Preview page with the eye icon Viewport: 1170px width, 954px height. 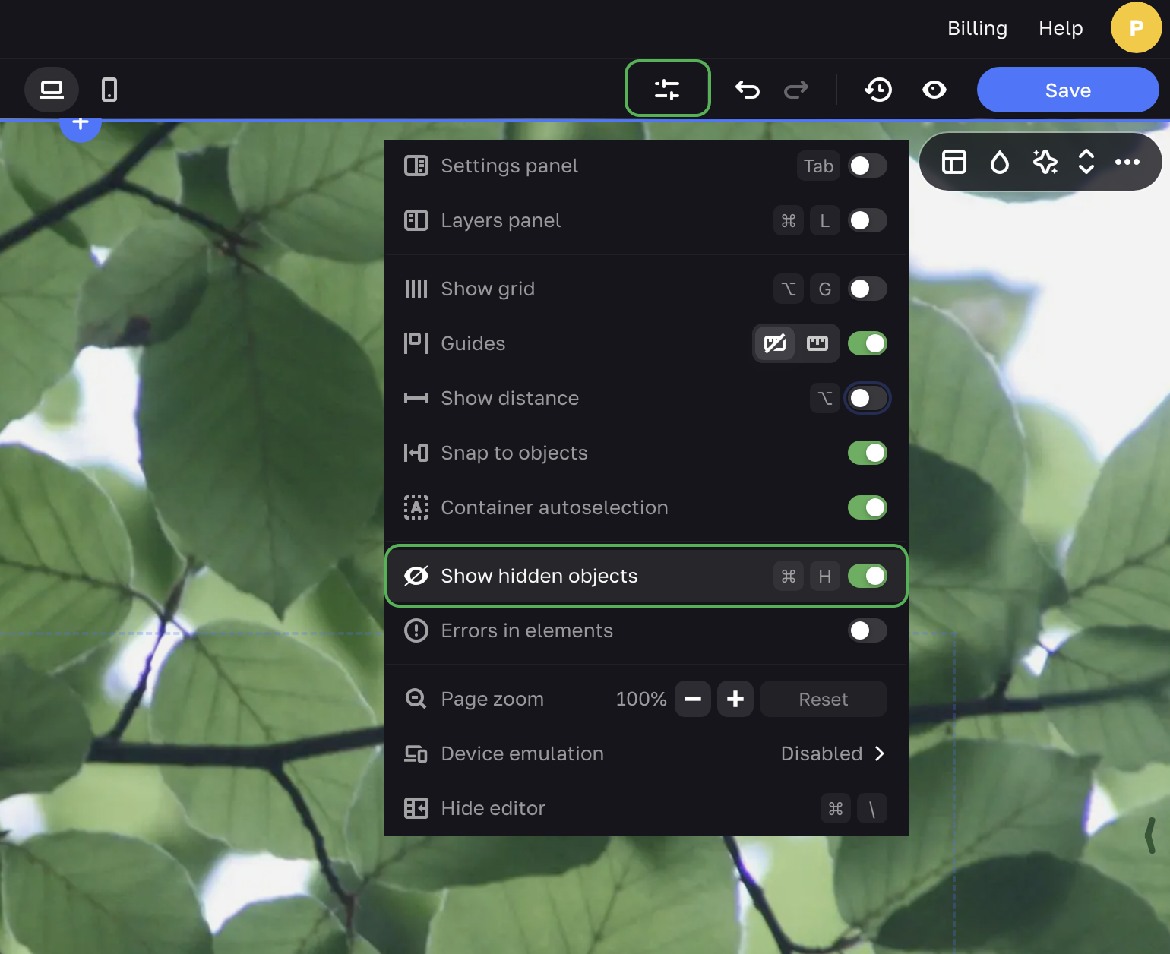pyautogui.click(x=934, y=90)
